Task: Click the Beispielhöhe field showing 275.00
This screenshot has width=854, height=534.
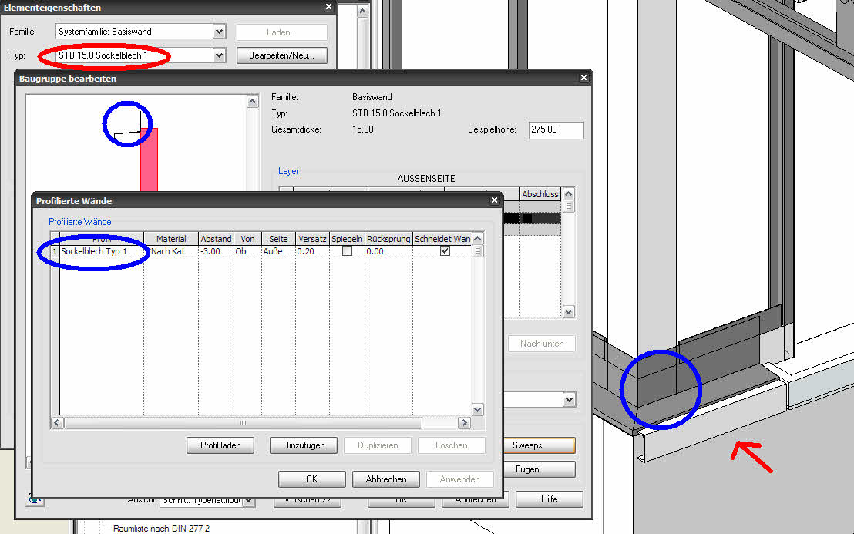Action: pyautogui.click(x=556, y=129)
